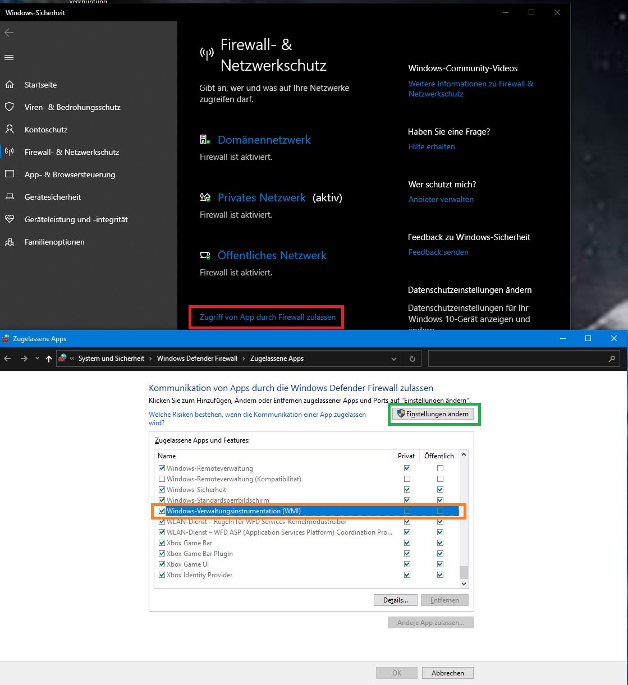Click Andere App zulassen... button
Image resolution: width=628 pixels, height=685 pixels.
430,622
